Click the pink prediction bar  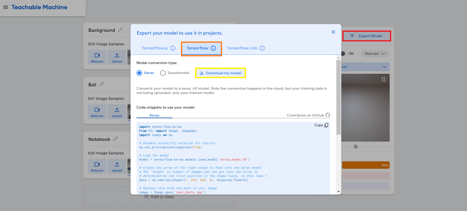[x=366, y=176]
